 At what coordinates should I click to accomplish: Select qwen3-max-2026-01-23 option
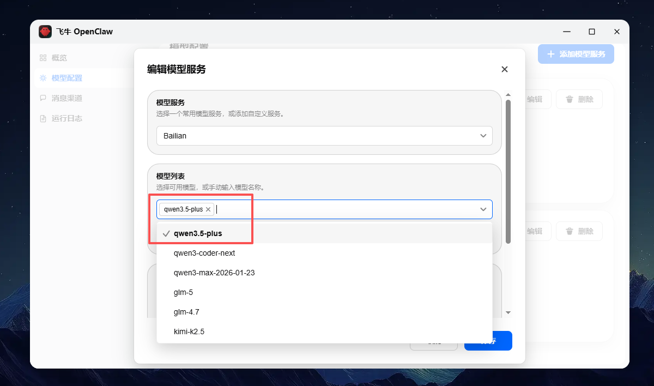pyautogui.click(x=324, y=273)
